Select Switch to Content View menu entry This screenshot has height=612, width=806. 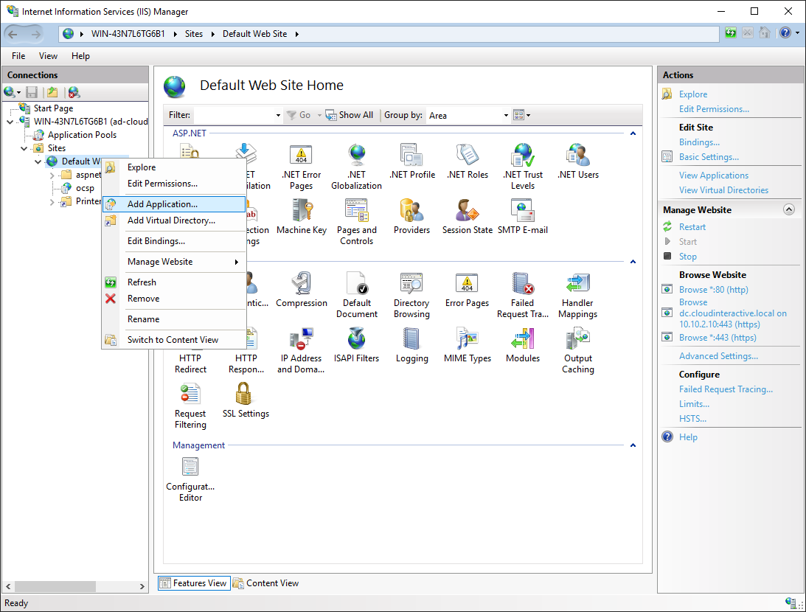(x=174, y=340)
